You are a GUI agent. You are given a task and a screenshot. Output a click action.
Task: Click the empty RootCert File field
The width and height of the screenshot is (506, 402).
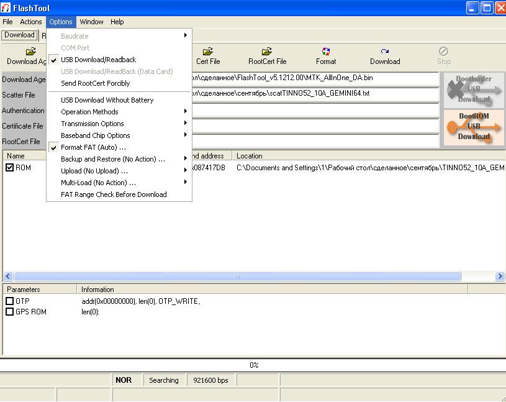tap(315, 141)
